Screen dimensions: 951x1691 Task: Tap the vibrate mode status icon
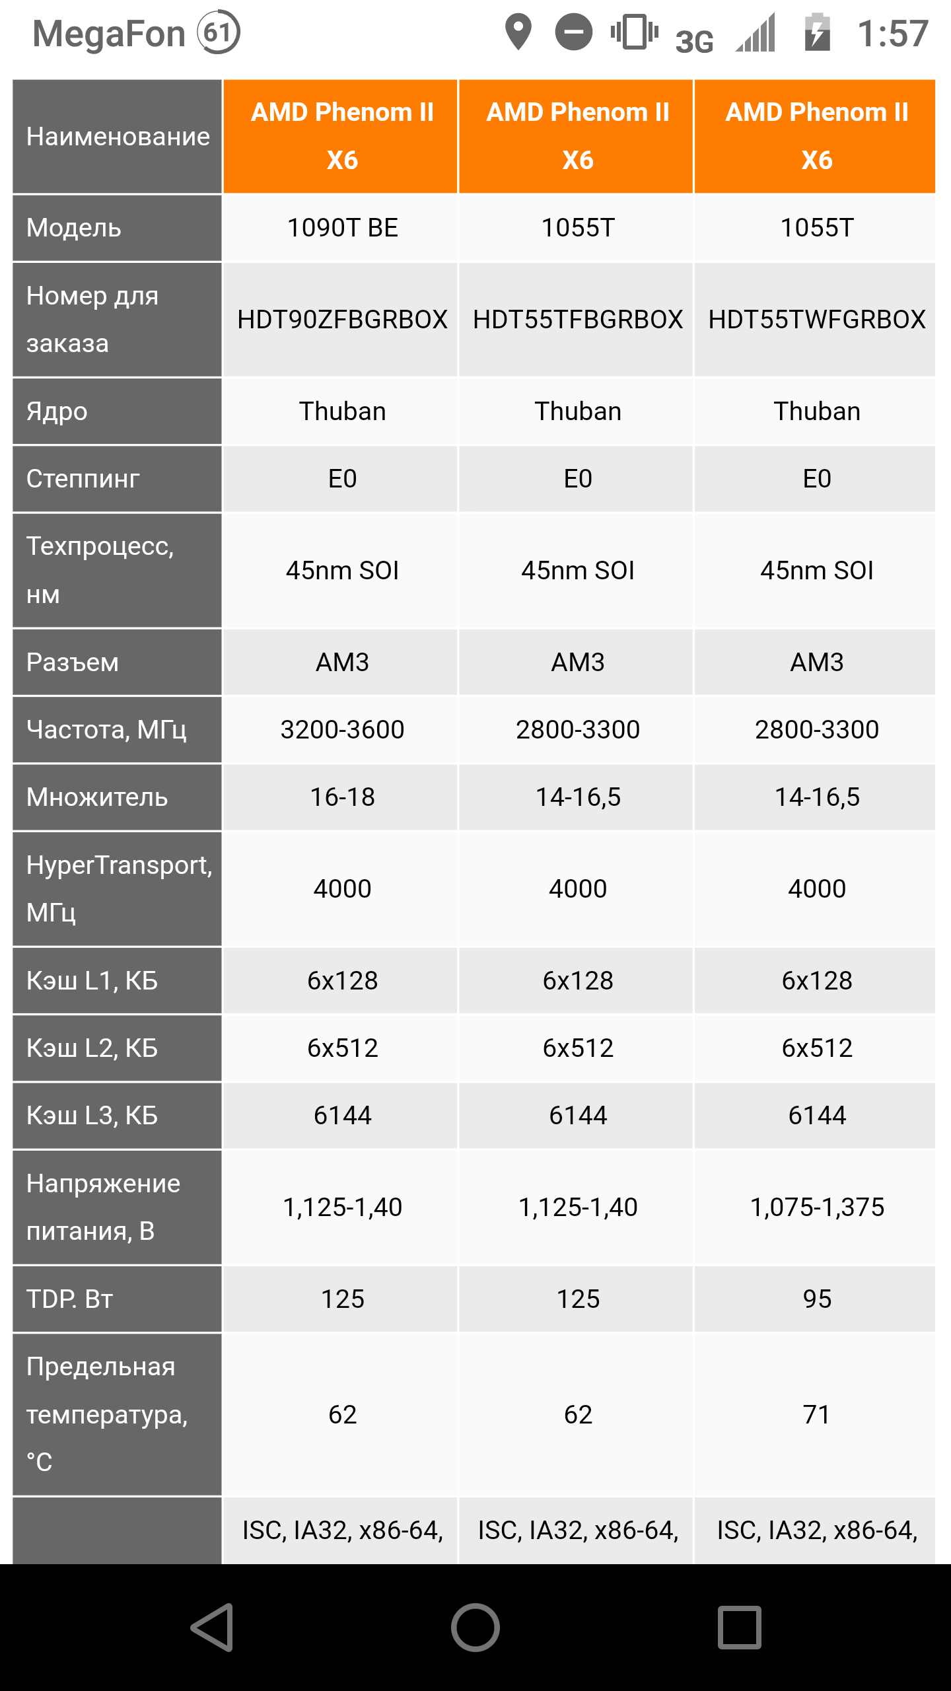(634, 32)
